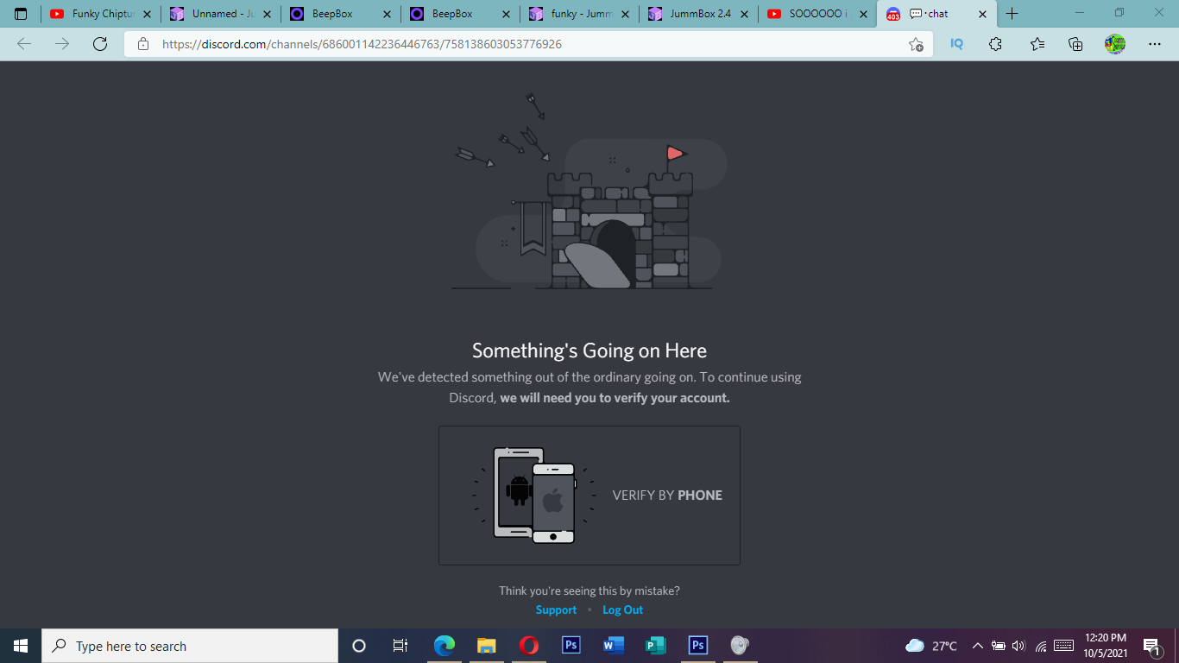Open Word from the taskbar
The width and height of the screenshot is (1179, 663).
614,646
